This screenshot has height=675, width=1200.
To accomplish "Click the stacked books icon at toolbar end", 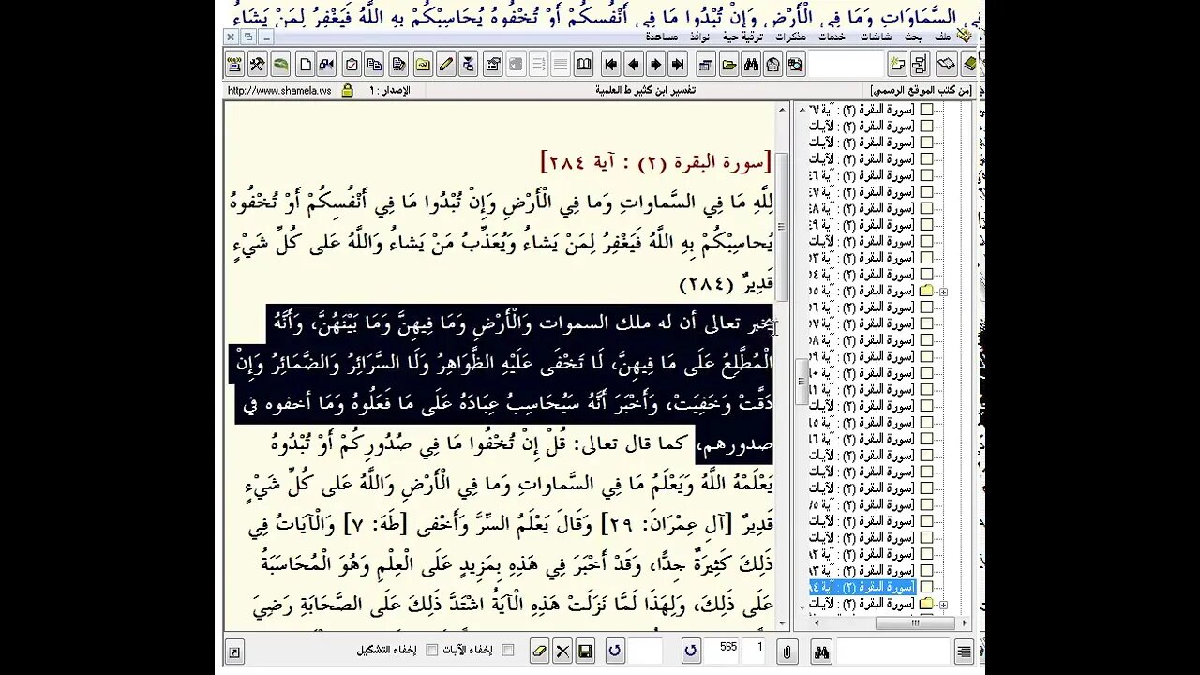I will coord(971,65).
